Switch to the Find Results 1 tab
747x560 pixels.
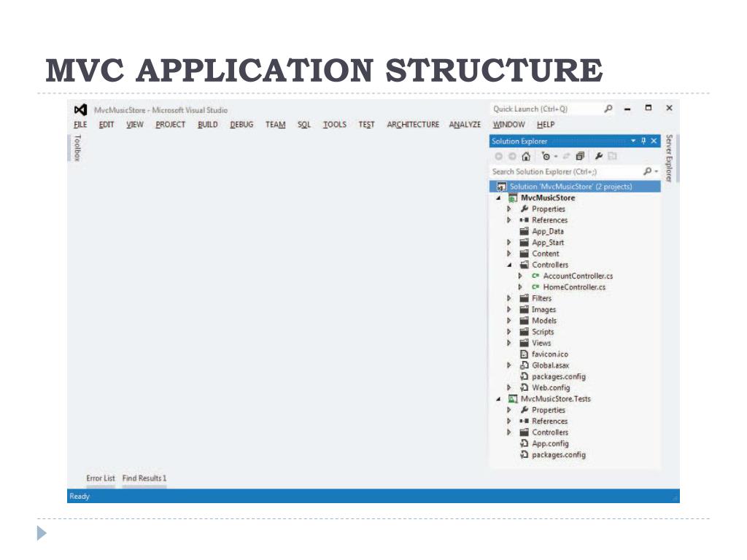[x=144, y=478]
